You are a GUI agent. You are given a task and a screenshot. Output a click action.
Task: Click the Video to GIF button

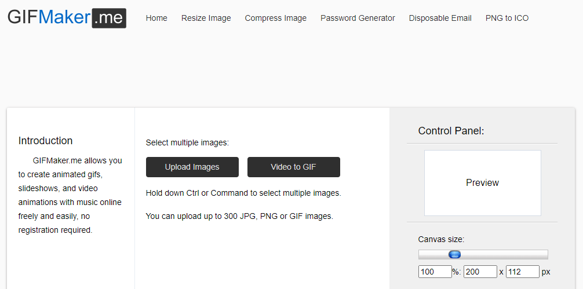point(294,167)
